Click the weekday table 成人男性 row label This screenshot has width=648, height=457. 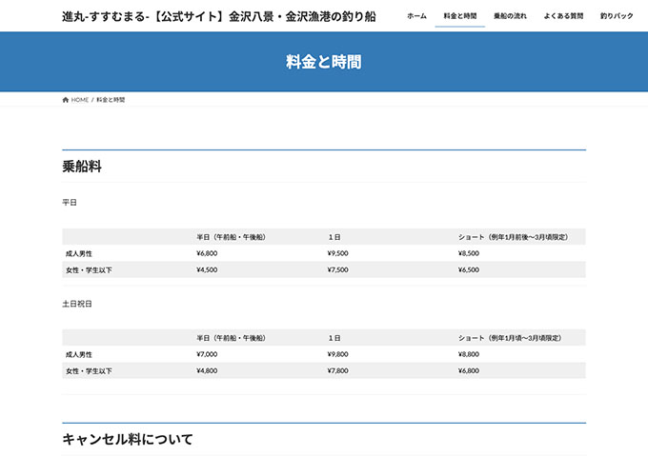pyautogui.click(x=79, y=253)
